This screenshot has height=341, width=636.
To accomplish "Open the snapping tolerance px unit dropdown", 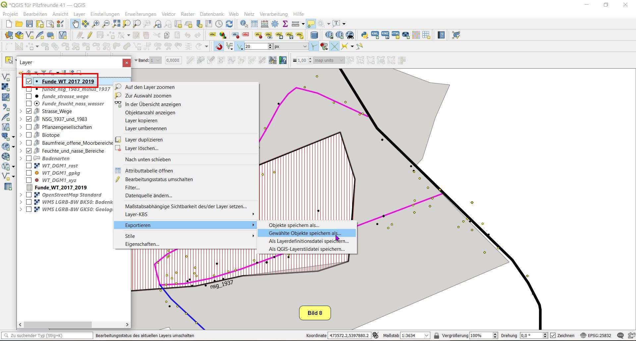I will (x=304, y=47).
